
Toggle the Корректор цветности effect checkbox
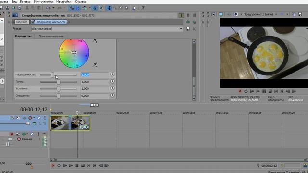[x=33, y=22]
